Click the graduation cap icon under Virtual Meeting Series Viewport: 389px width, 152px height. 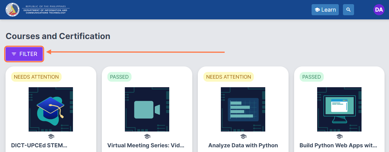[x=147, y=136]
